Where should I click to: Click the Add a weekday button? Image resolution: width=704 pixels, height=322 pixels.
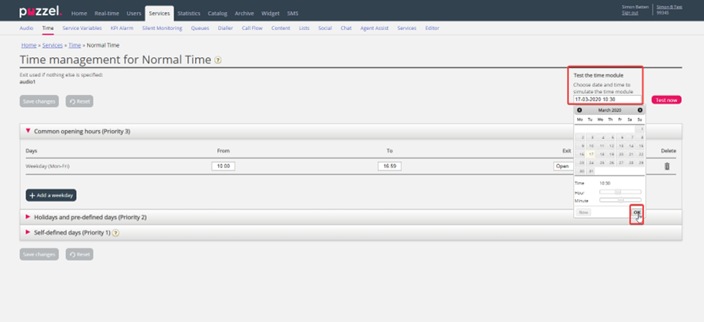pyautogui.click(x=52, y=195)
